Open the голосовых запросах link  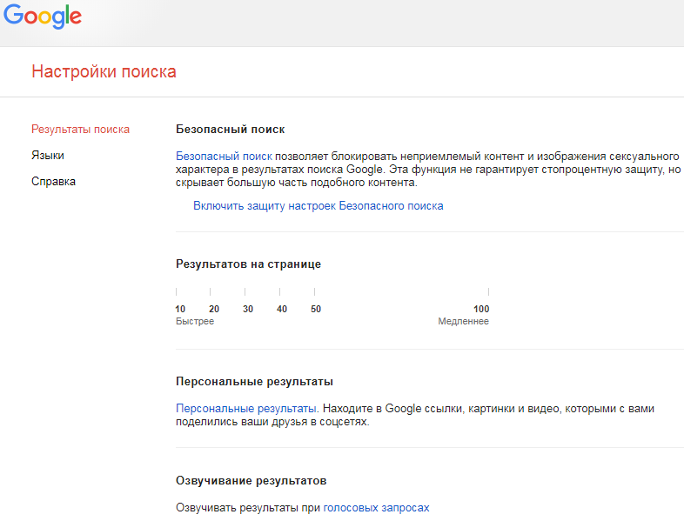[x=376, y=508]
